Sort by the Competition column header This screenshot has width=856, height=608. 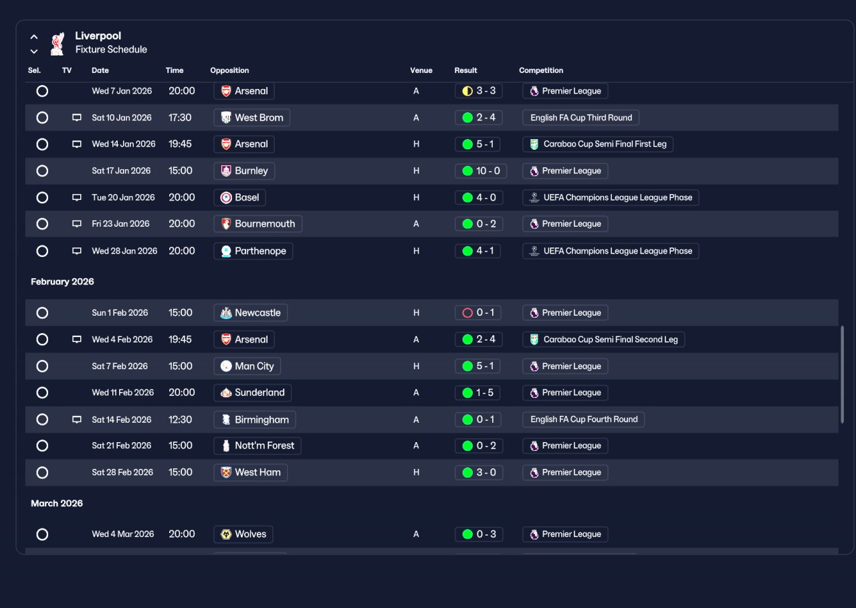[541, 70]
